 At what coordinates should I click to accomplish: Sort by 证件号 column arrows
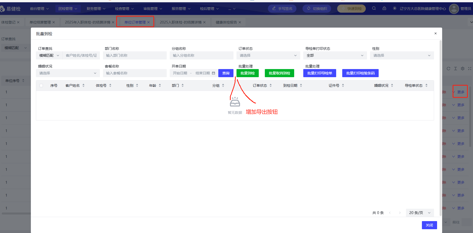343,86
